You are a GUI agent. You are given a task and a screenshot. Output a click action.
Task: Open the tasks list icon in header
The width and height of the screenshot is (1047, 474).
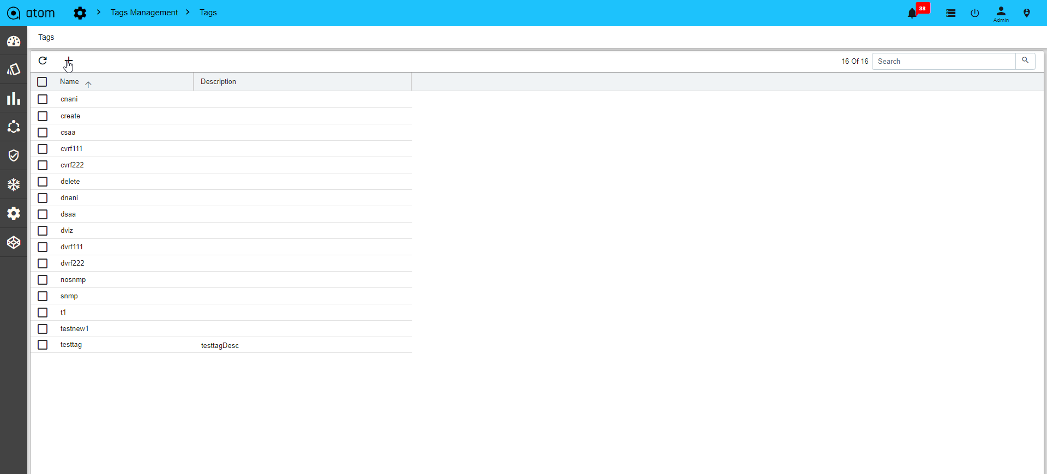(x=951, y=13)
